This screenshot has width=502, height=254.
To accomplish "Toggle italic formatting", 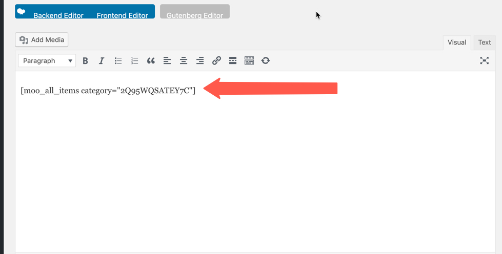I will [x=102, y=60].
